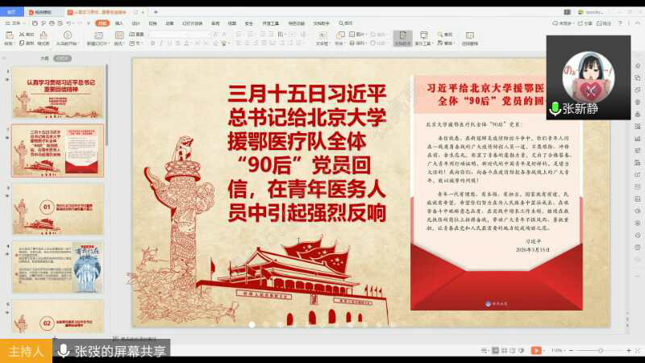Click the Share (分享) icon at top right
Screen dimensions: 645x363
point(580,23)
